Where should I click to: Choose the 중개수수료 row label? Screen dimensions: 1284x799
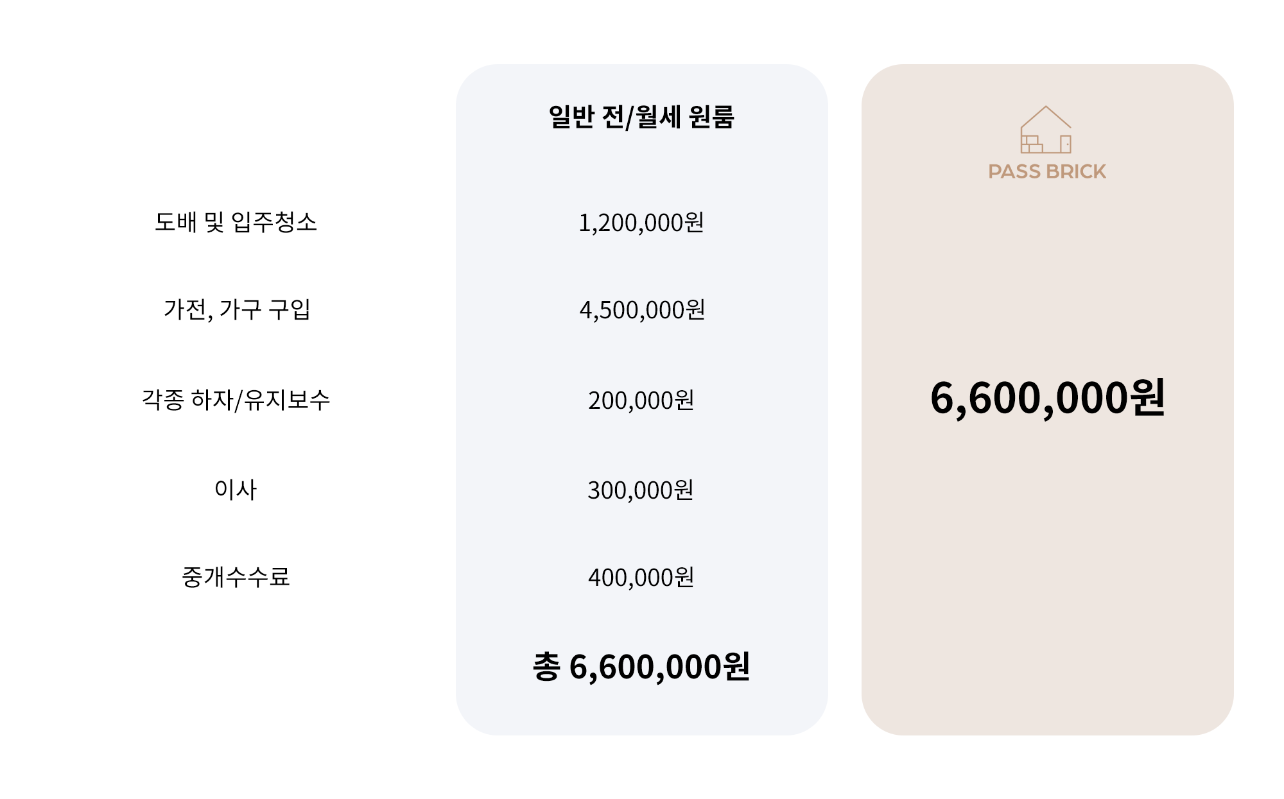[236, 577]
